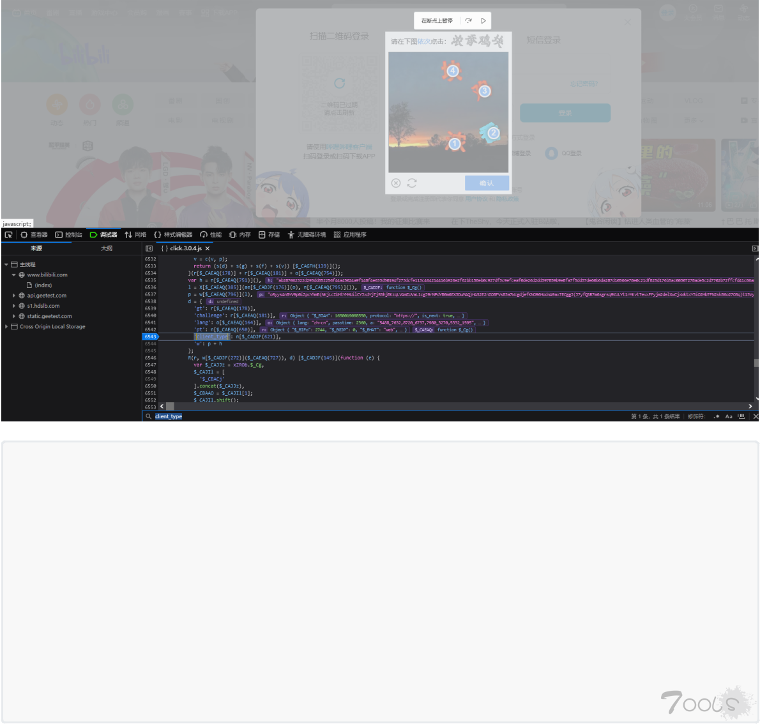Collapse the www.bilibili.com tree node
The image size is (760, 724).
point(14,275)
